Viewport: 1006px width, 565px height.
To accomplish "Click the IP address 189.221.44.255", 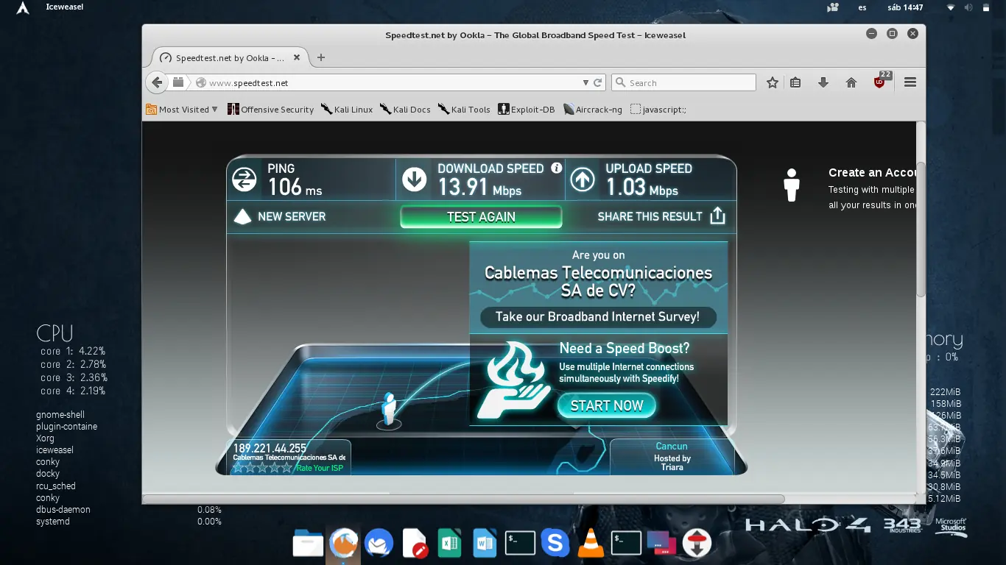I will click(270, 448).
